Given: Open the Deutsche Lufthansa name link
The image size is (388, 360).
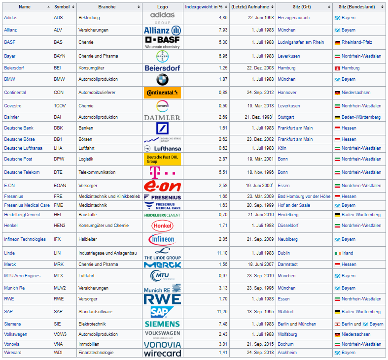Looking at the screenshot, I should click(x=23, y=148).
